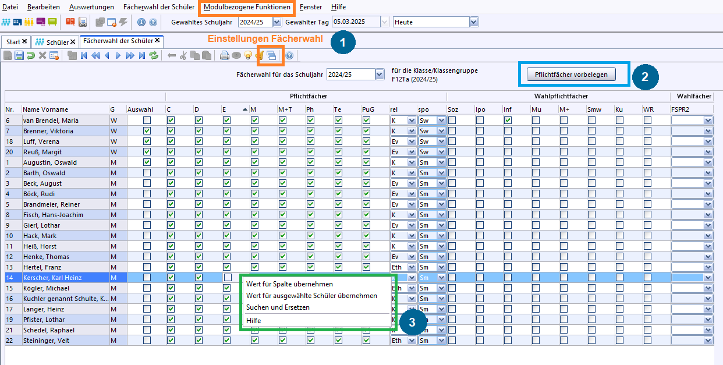723x365 pixels.
Task: Click the grey X delete icon
Action: tap(42, 55)
